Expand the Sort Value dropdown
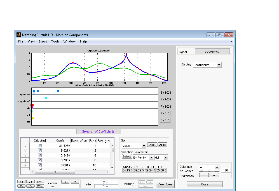Screen dimensions: 279x191 134,146
